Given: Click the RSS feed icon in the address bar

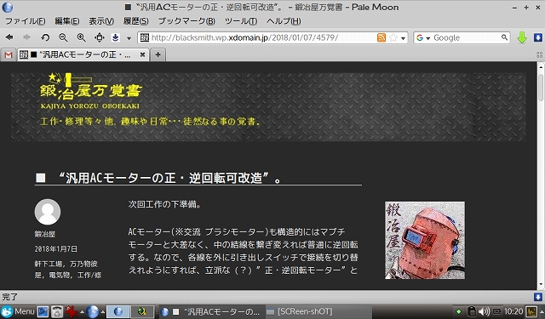Looking at the screenshot, I should pos(381,37).
